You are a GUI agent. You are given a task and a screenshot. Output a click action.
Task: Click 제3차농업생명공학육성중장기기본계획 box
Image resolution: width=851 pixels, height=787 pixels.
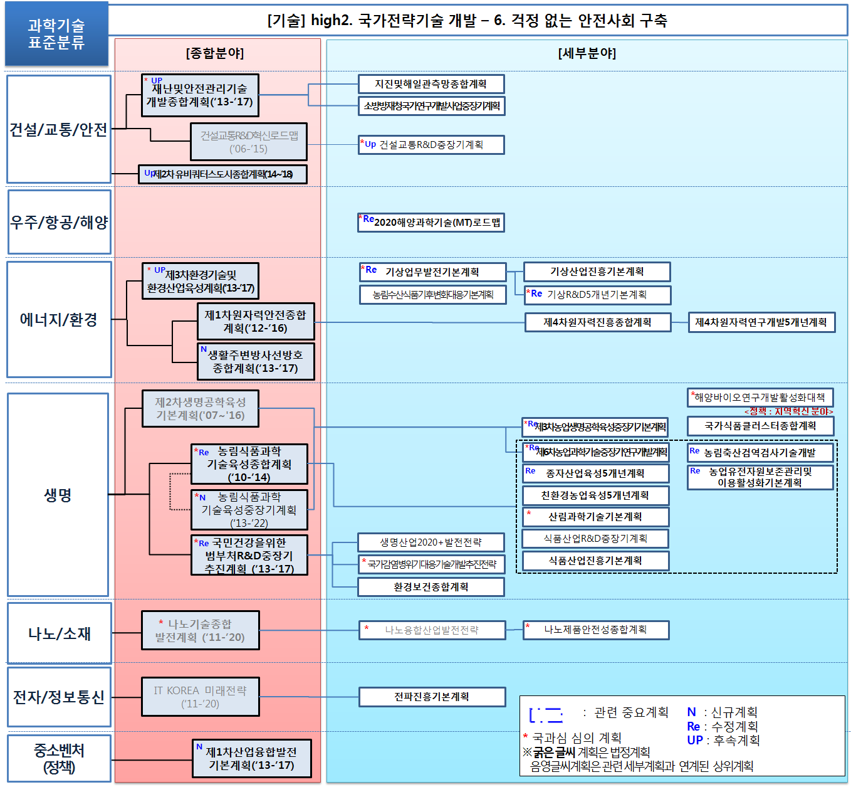tap(595, 427)
